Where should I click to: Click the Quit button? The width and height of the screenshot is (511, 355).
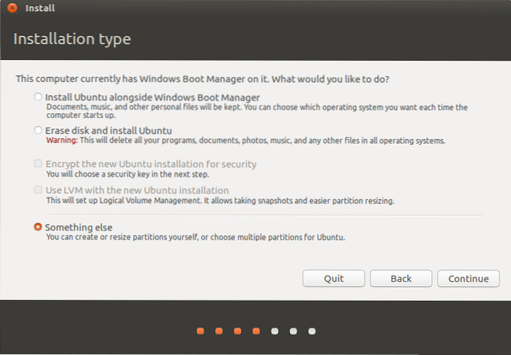(x=333, y=278)
